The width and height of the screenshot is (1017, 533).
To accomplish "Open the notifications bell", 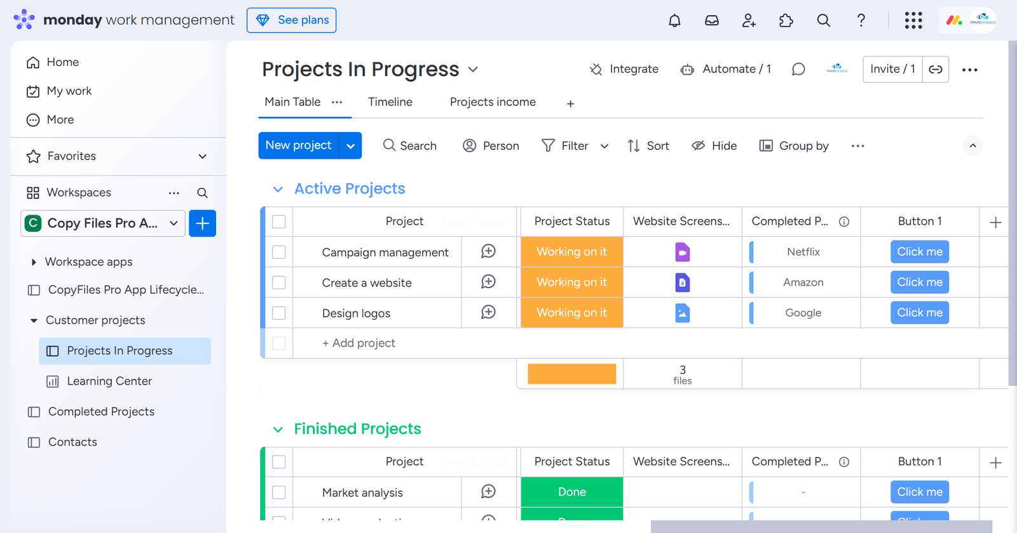I will [674, 20].
